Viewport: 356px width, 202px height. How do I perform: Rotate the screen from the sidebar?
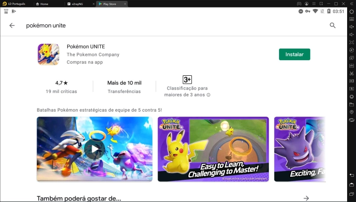click(x=352, y=120)
